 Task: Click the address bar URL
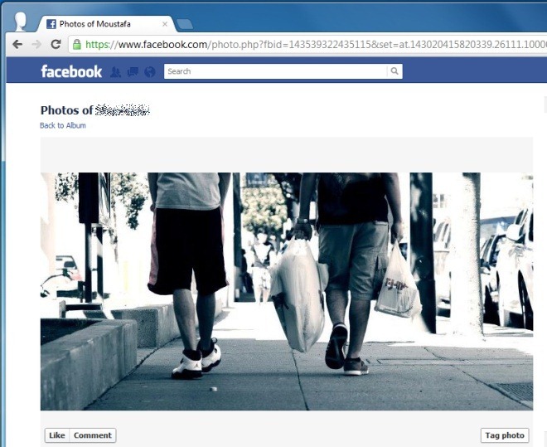pos(316,44)
